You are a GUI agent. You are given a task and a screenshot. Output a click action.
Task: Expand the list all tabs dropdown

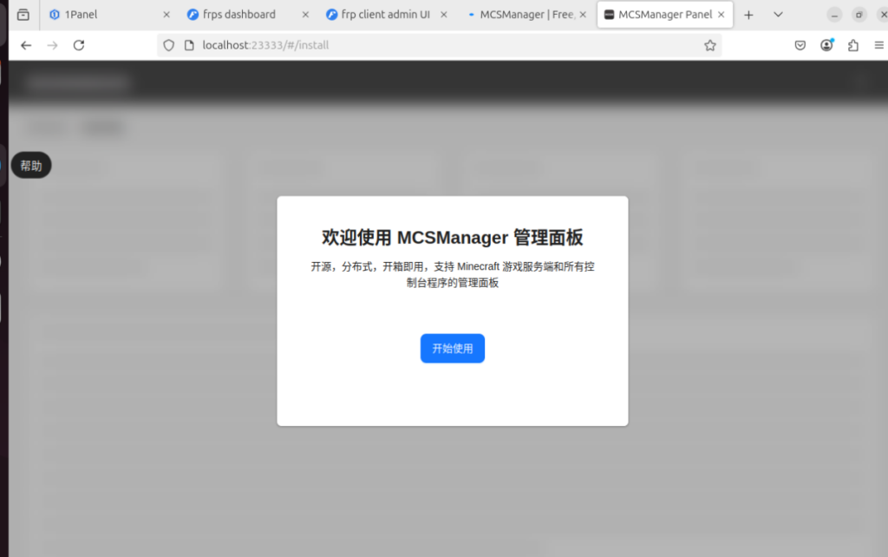(778, 15)
